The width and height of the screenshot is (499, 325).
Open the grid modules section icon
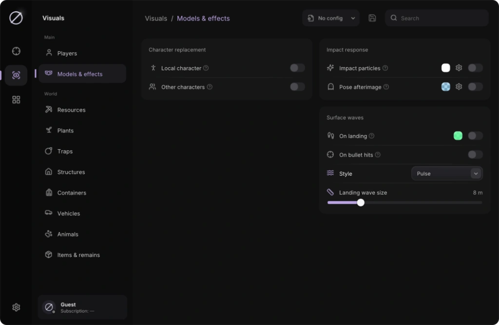tap(16, 100)
